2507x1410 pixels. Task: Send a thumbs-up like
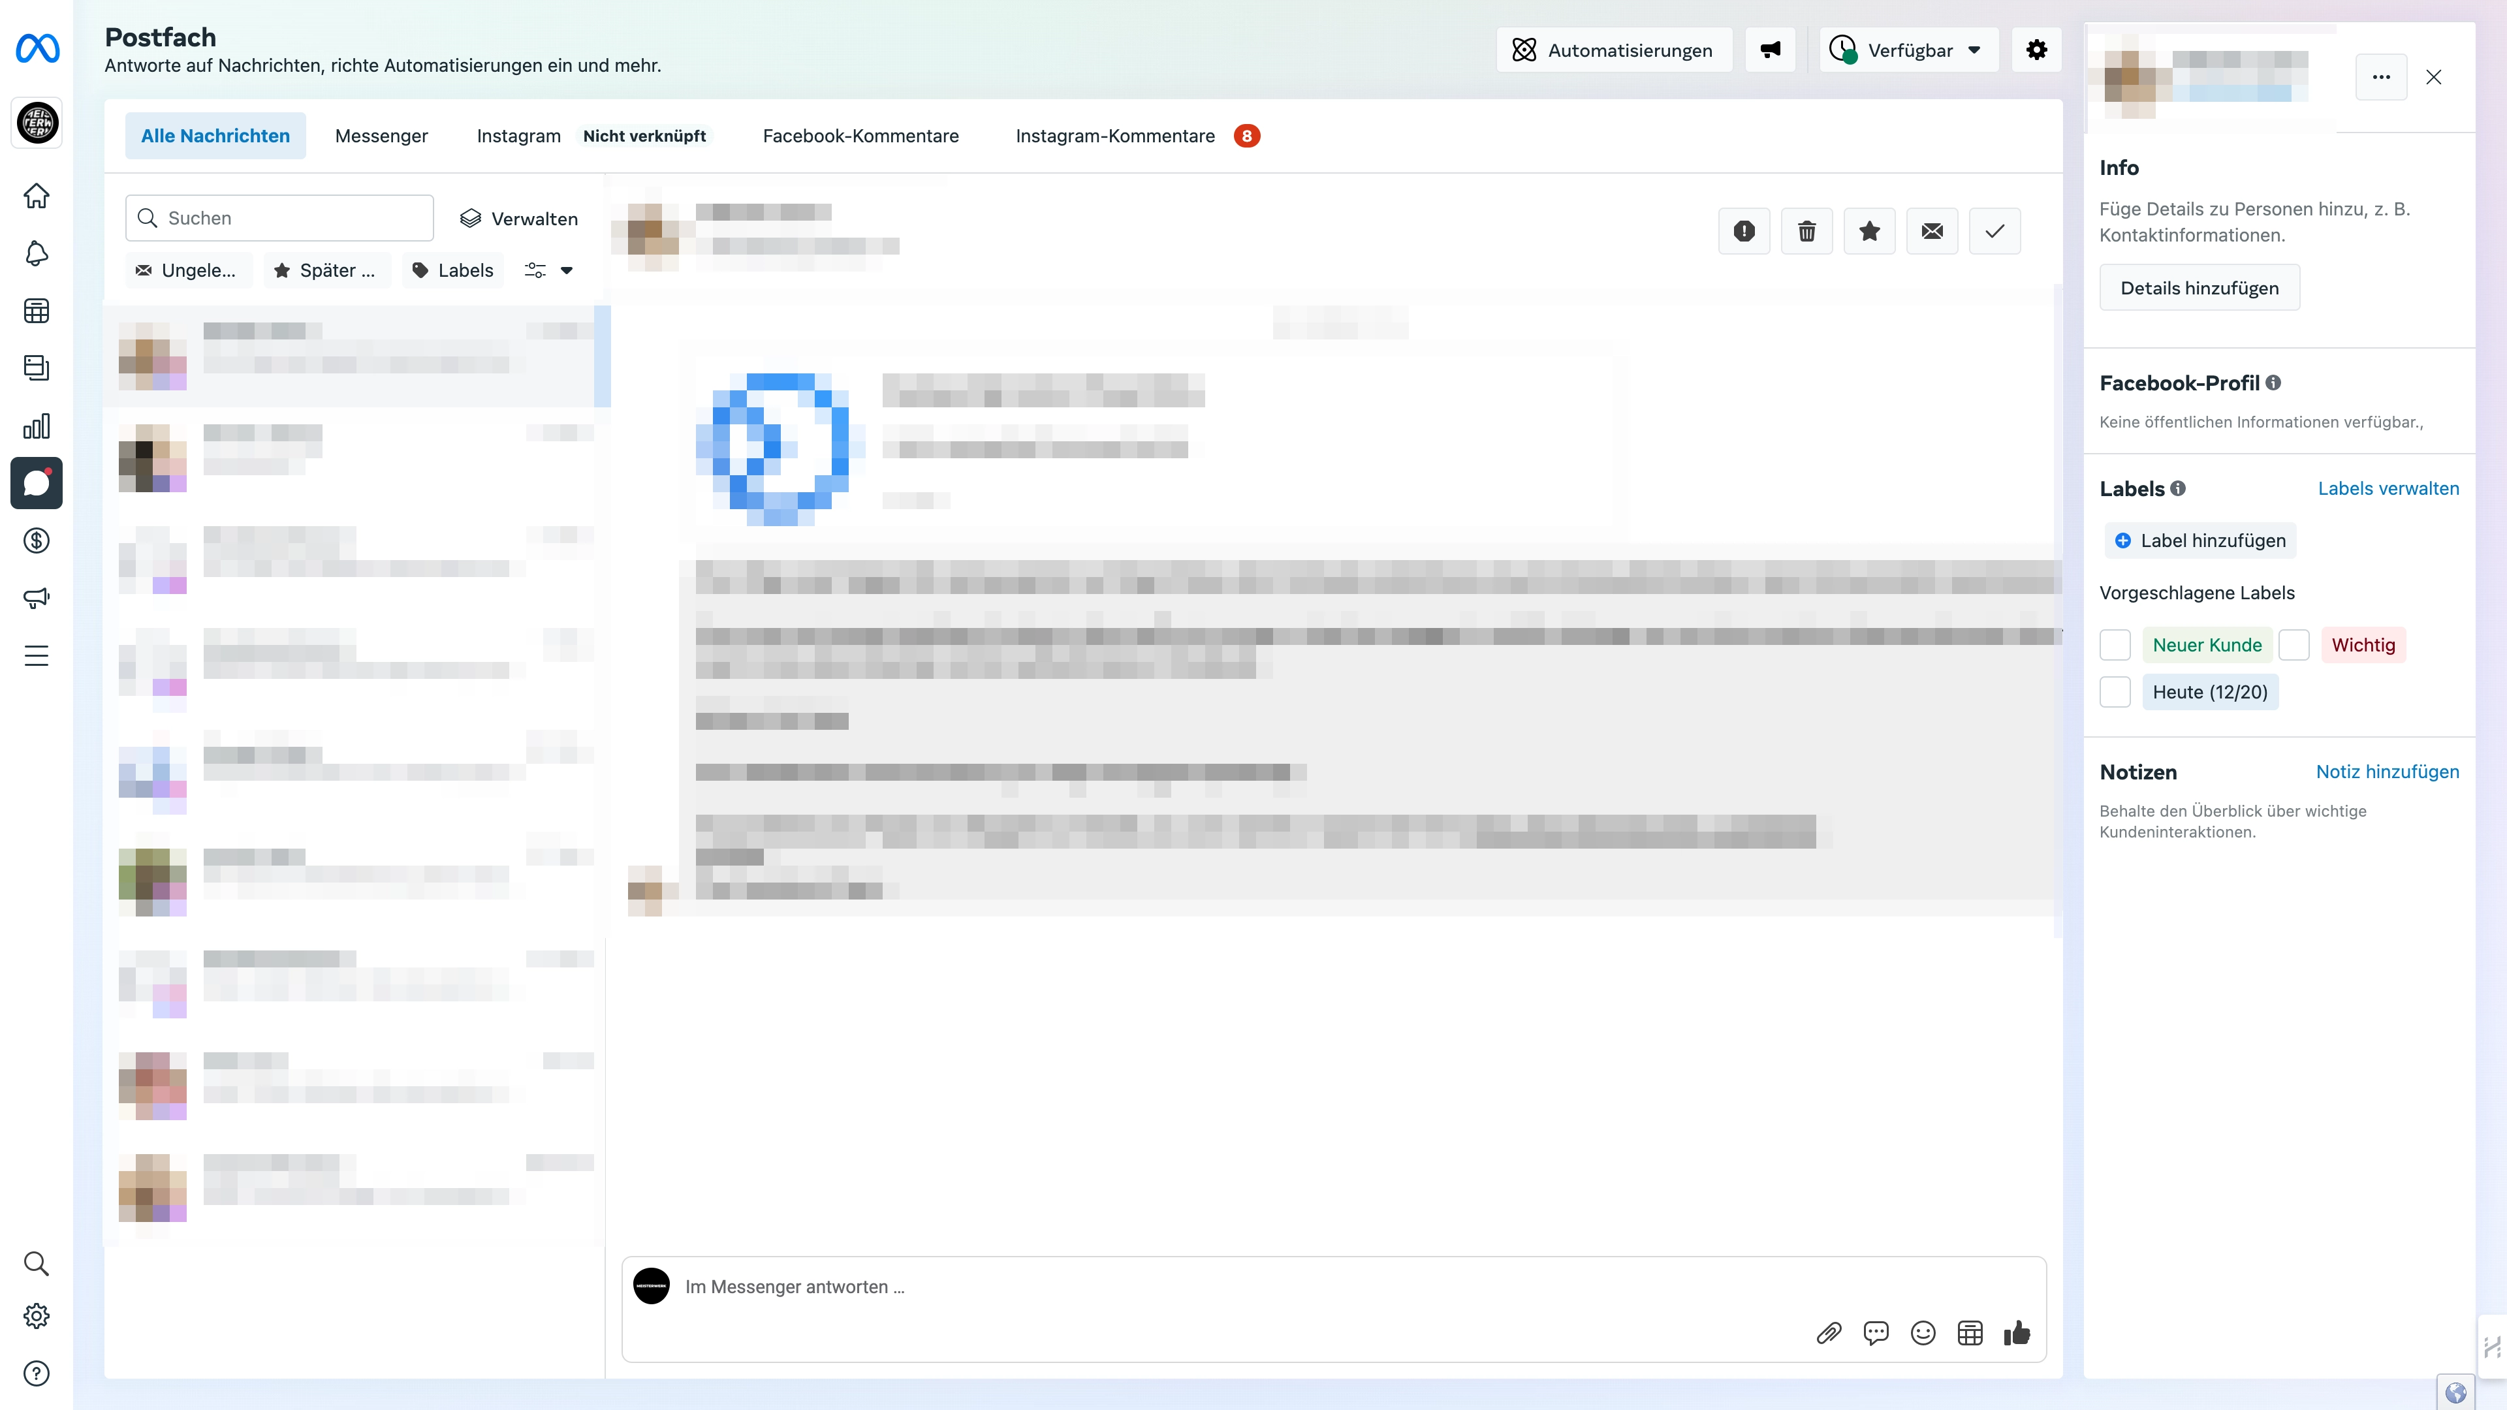(2017, 1333)
